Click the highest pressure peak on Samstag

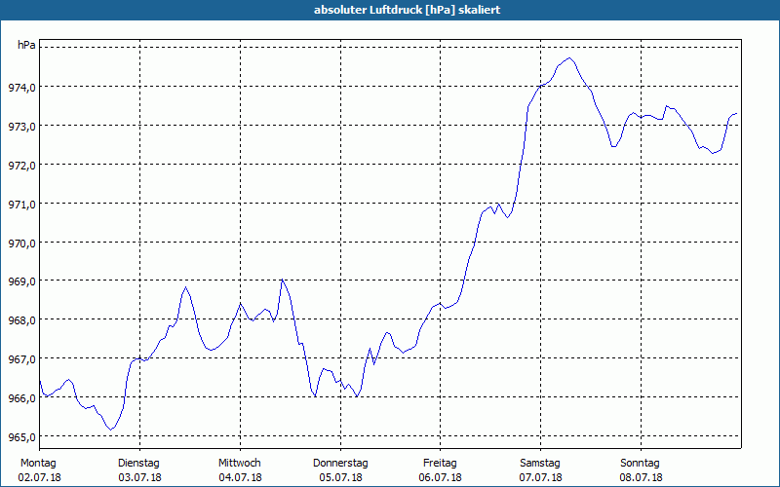pos(569,58)
